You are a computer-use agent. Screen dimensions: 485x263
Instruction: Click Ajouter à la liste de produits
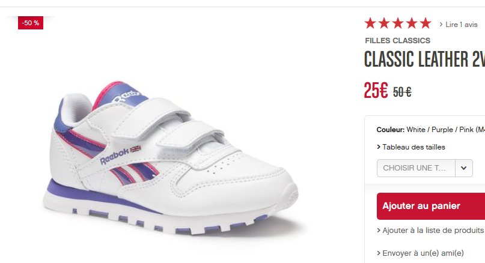tap(433, 231)
